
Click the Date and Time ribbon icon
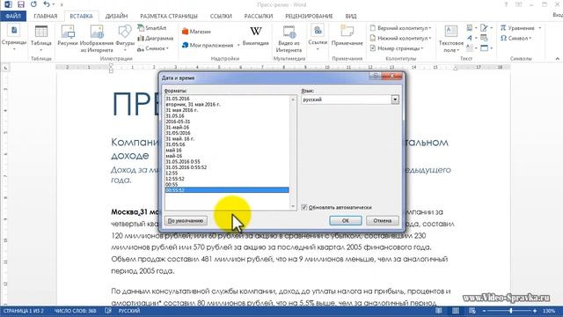coord(484,38)
